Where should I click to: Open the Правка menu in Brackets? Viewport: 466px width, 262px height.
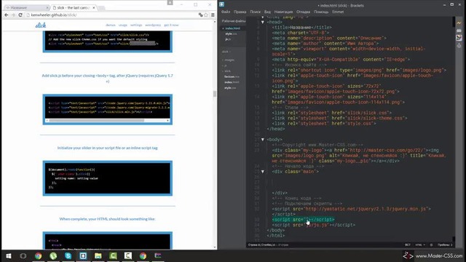240,12
